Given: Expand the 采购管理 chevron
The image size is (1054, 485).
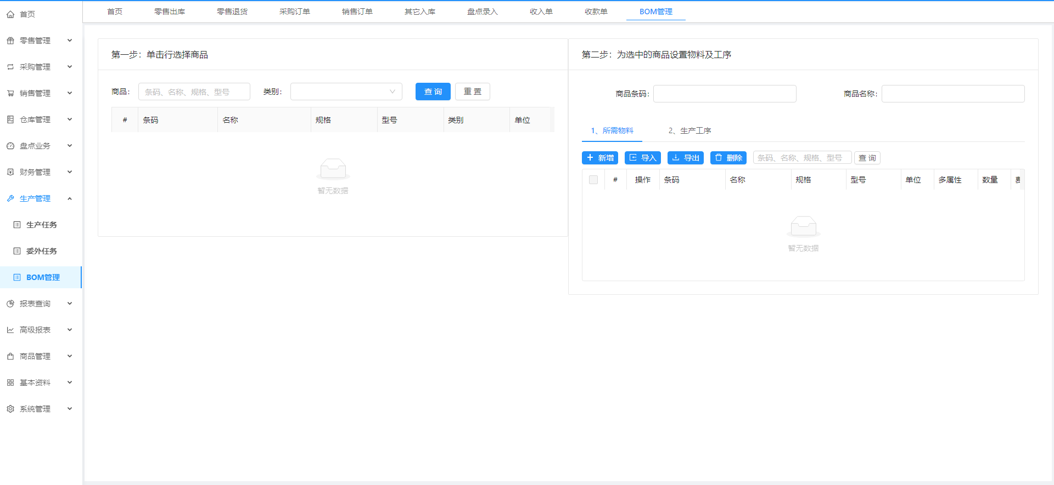Looking at the screenshot, I should click(70, 66).
